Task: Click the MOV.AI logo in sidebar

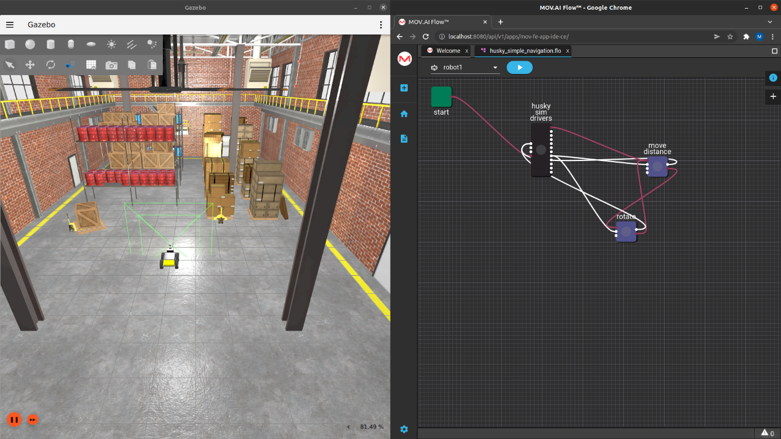Action: 405,58
